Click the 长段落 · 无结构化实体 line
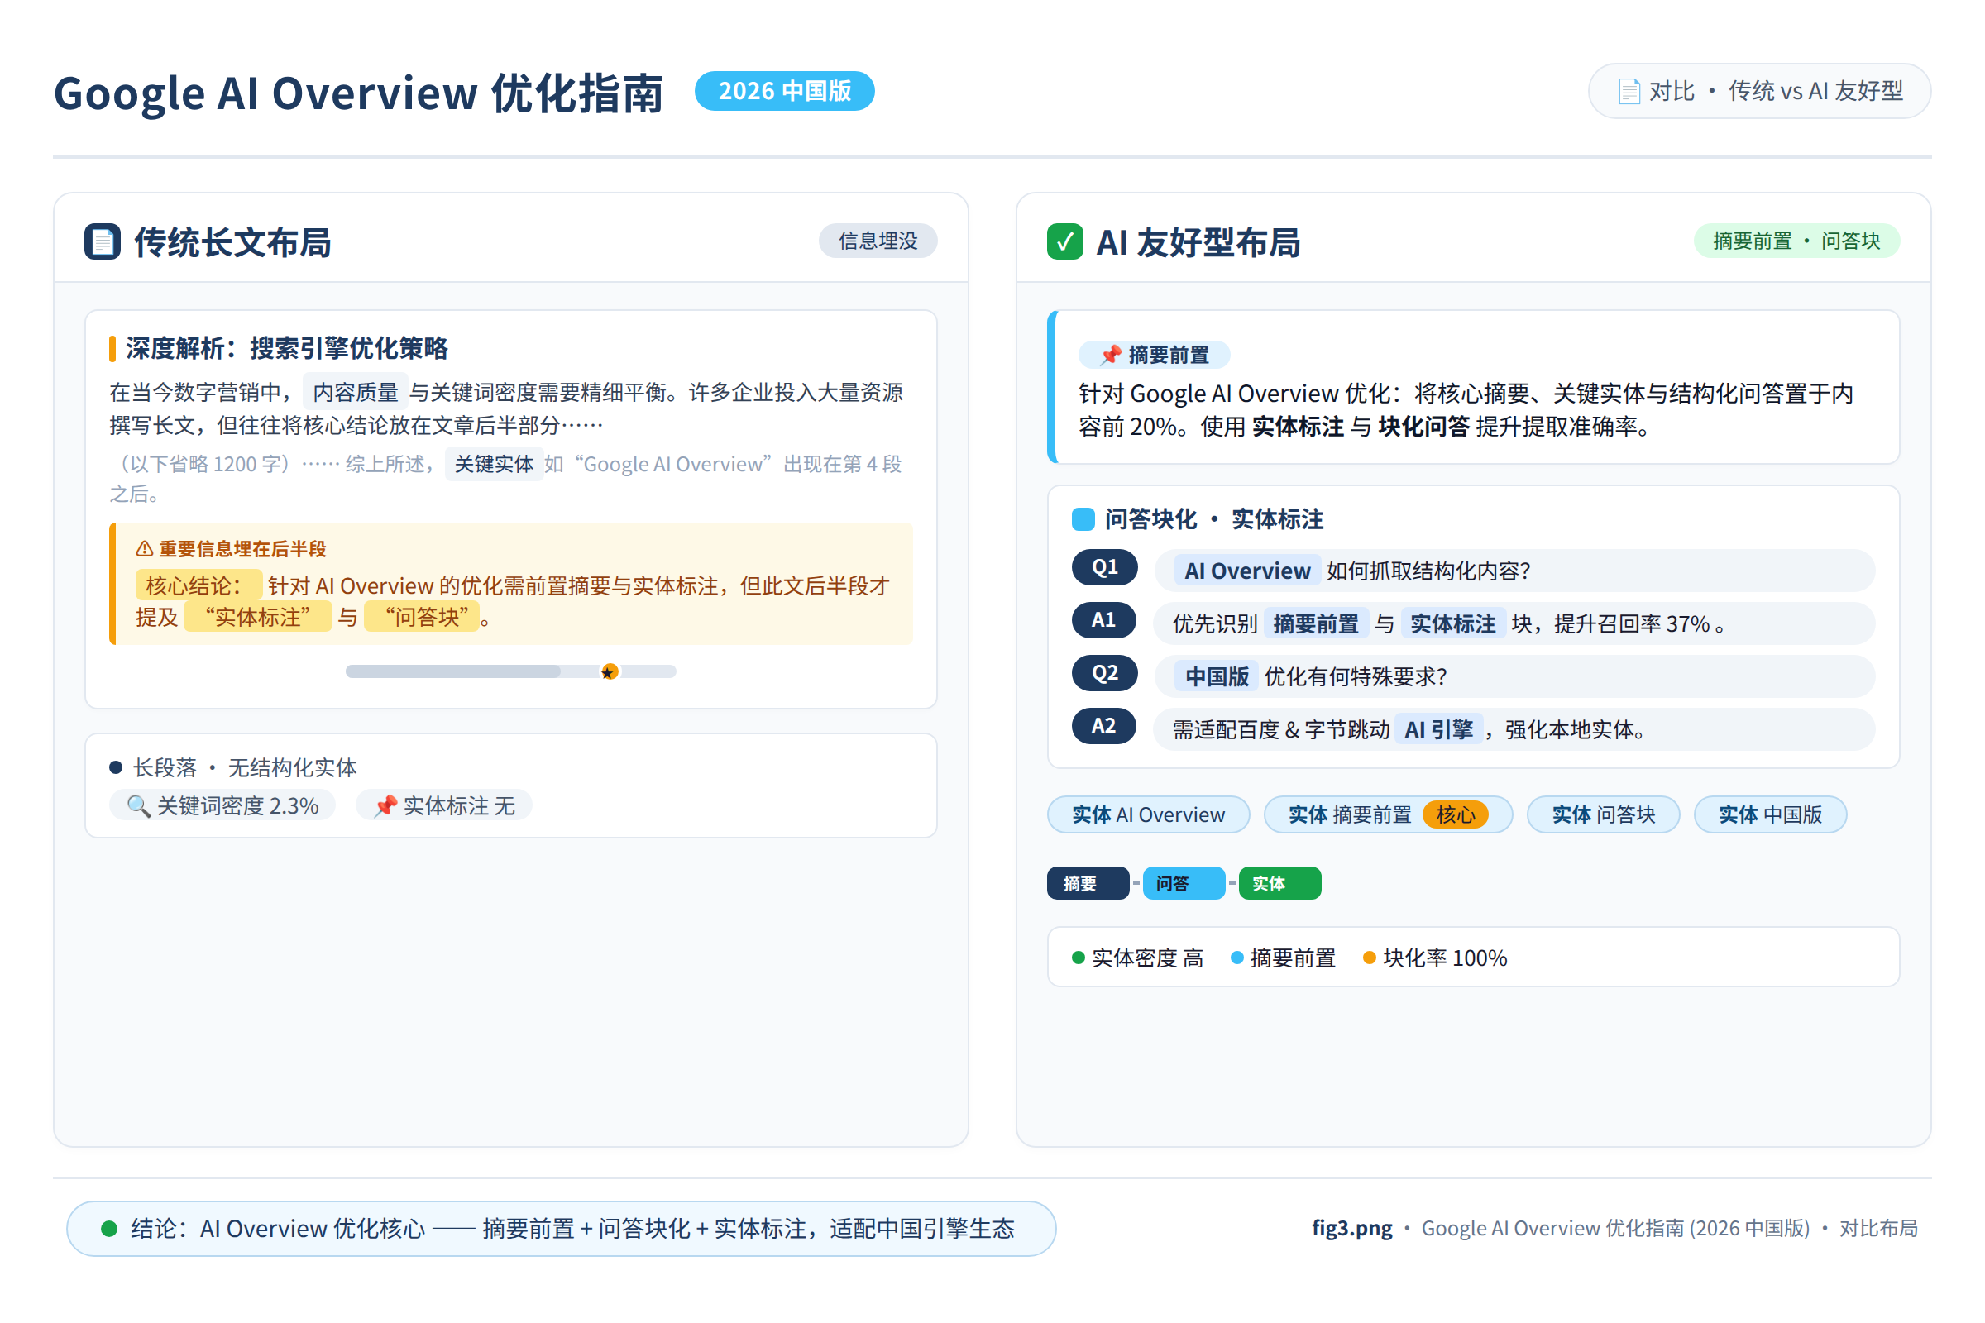 tap(245, 768)
